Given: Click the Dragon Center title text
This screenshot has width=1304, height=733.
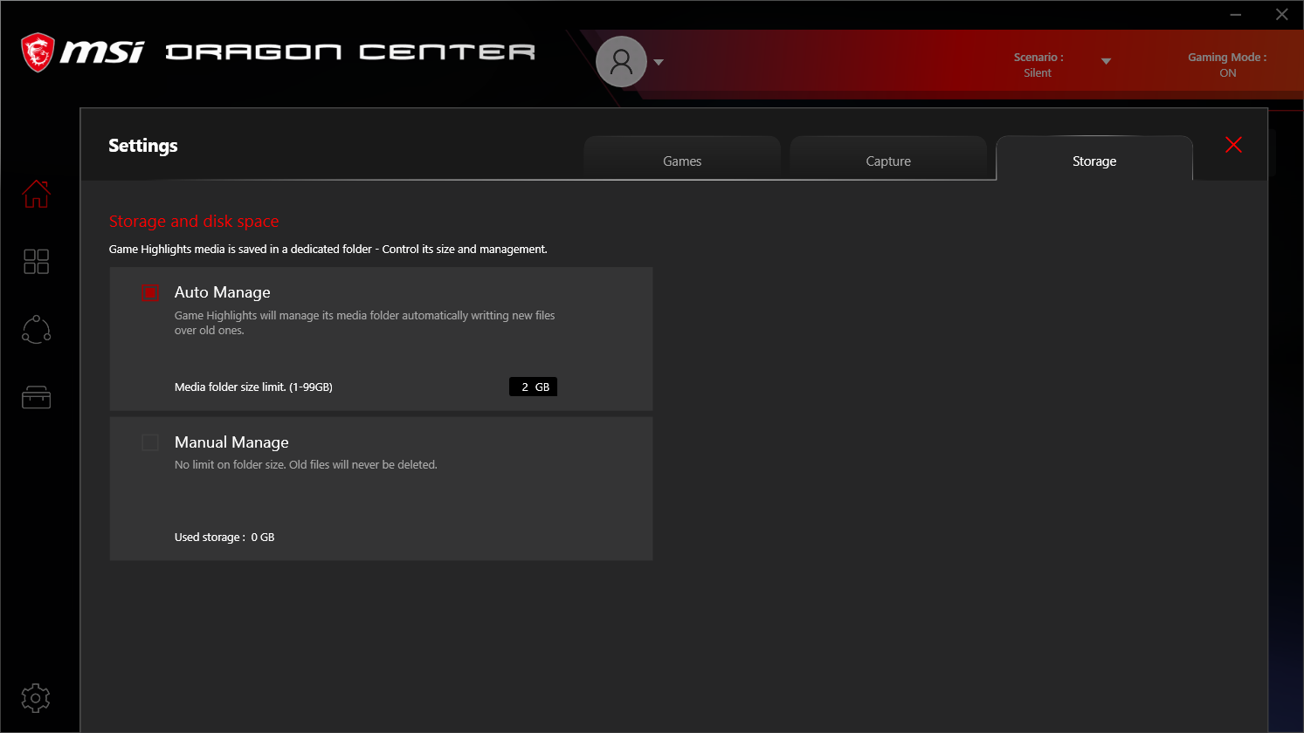Looking at the screenshot, I should (x=350, y=52).
